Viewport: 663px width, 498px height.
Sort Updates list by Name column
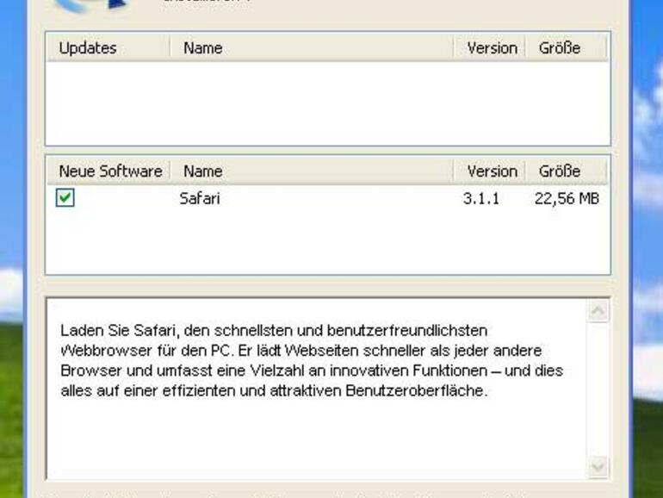[312, 47]
